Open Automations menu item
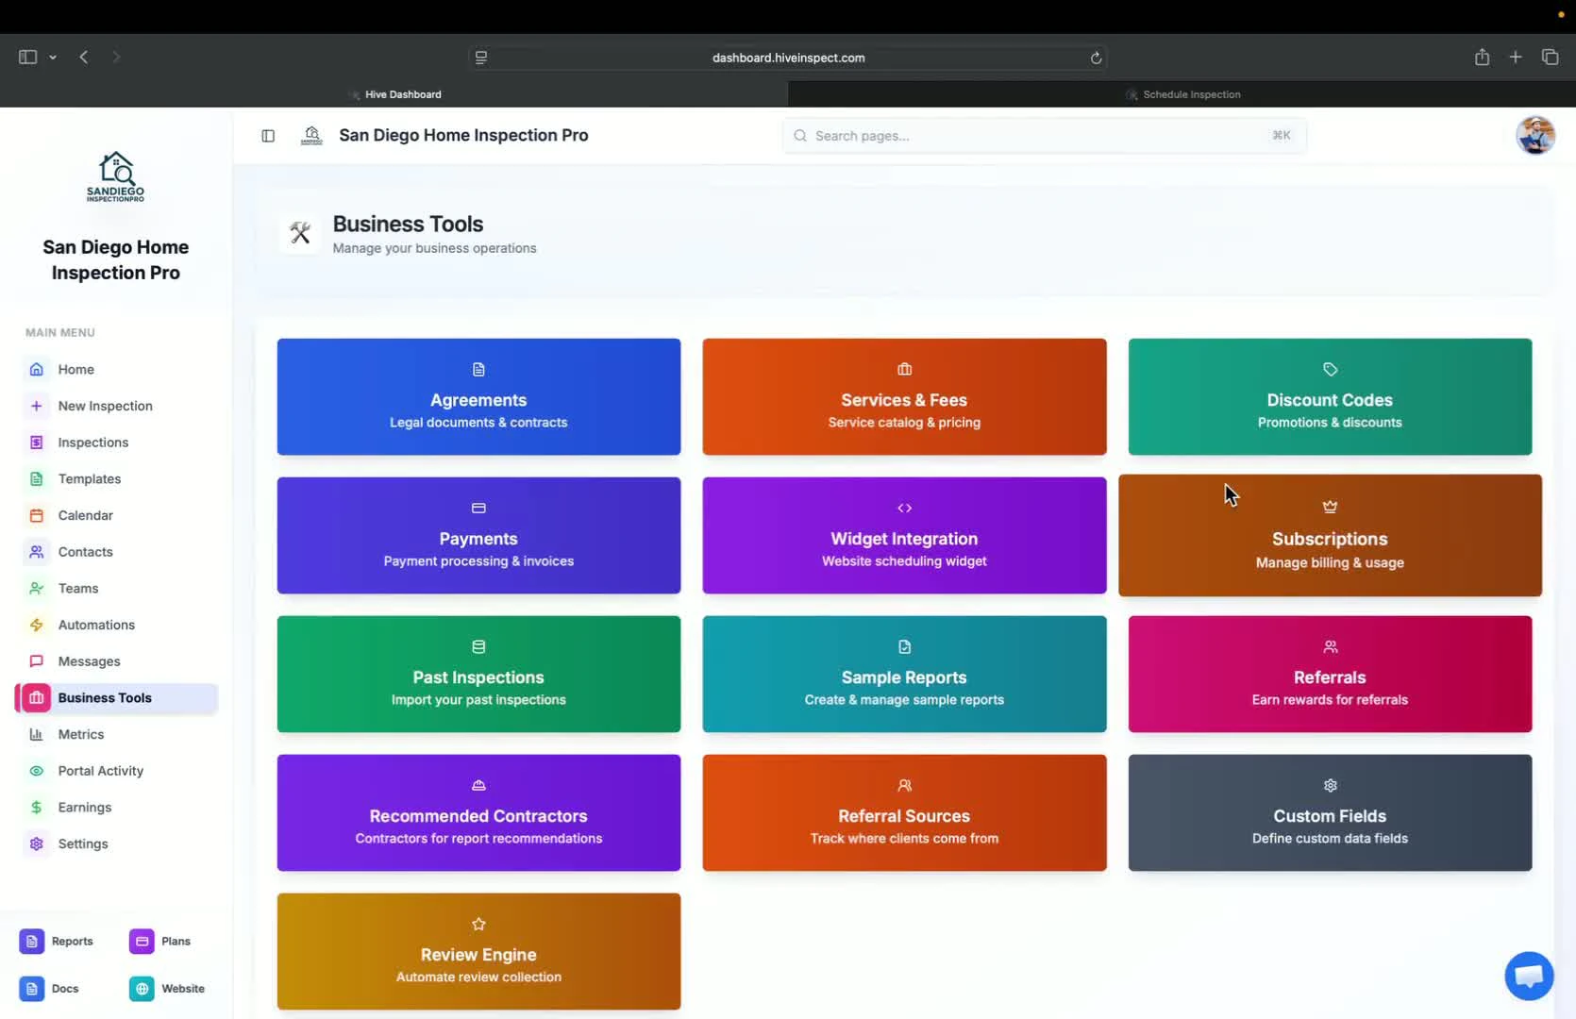1576x1019 pixels. pos(116,625)
